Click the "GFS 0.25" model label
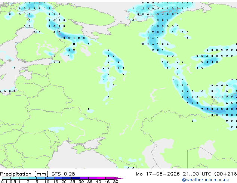237x183 pixels. [x=63, y=174]
